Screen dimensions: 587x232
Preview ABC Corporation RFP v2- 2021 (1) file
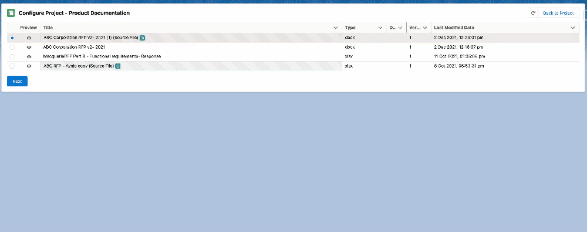tap(29, 38)
